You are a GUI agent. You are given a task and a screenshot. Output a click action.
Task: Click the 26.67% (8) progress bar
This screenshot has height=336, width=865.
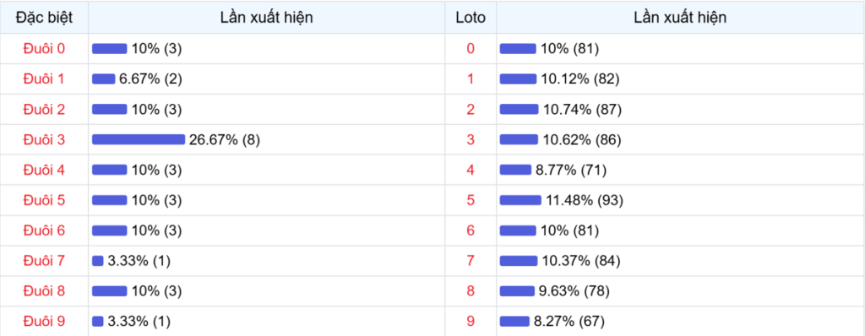(x=139, y=139)
